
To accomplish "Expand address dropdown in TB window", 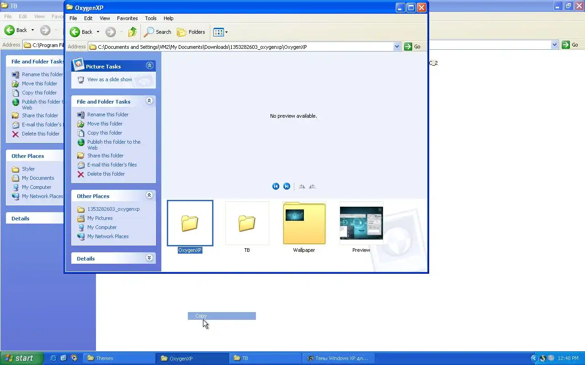I will [x=554, y=45].
